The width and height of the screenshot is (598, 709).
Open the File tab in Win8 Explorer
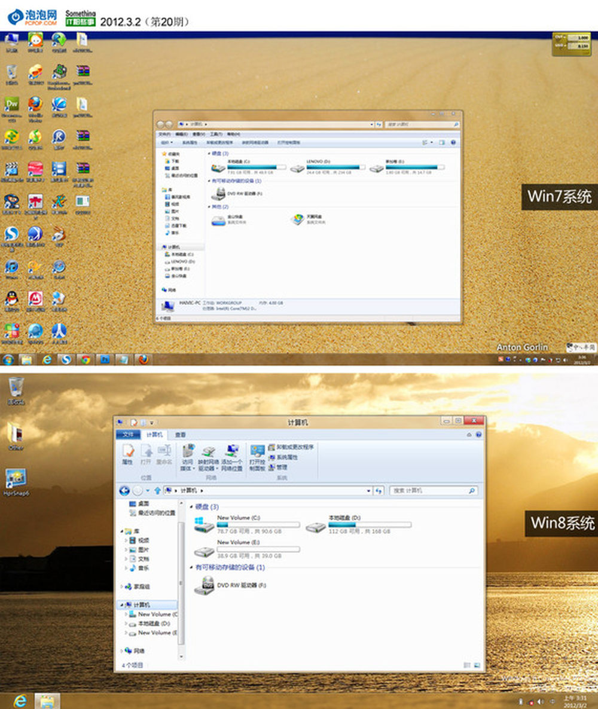coord(129,435)
